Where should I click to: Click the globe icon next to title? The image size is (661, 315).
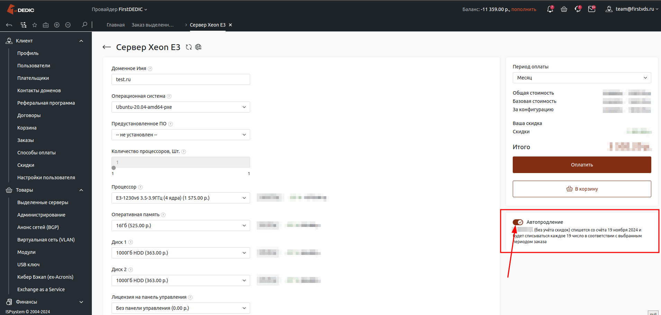coord(199,47)
